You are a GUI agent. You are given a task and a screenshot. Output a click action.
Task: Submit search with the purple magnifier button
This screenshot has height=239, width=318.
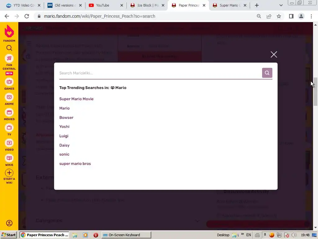pos(267,73)
